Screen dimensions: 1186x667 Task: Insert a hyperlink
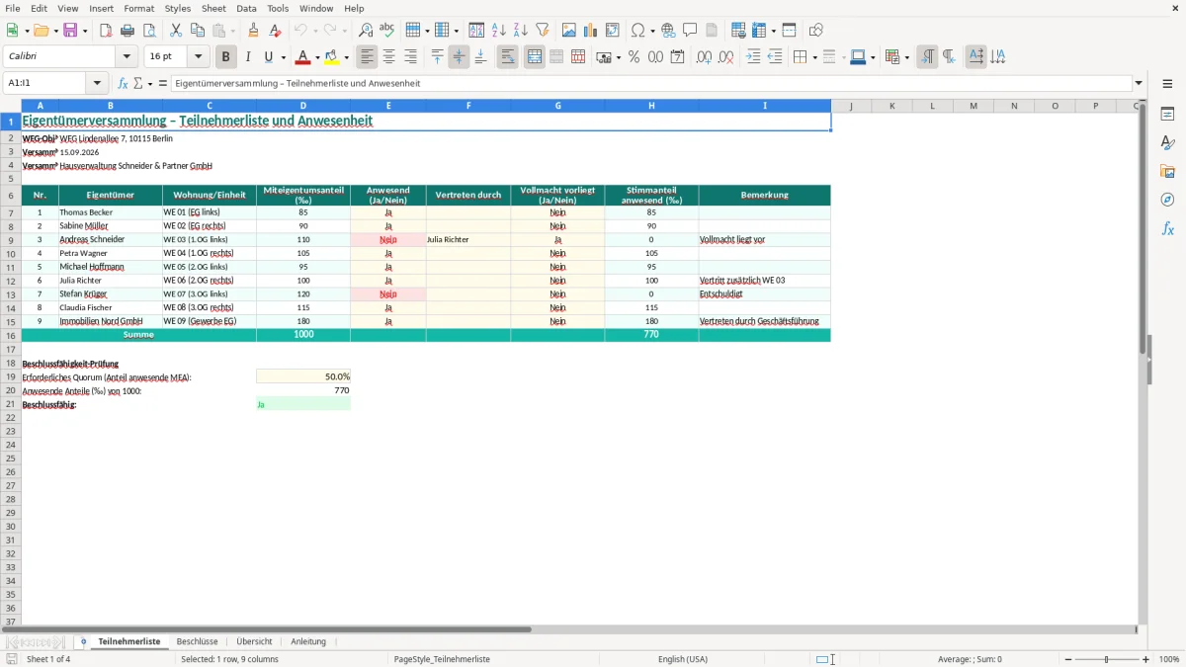[668, 31]
